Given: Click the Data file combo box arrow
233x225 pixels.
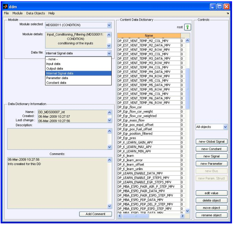Looking at the screenshot, I should pyautogui.click(x=109, y=53).
